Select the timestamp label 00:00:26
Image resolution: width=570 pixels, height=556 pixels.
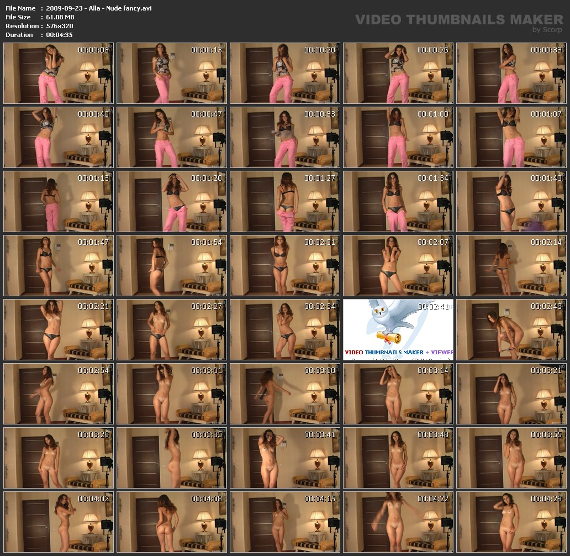(x=433, y=50)
